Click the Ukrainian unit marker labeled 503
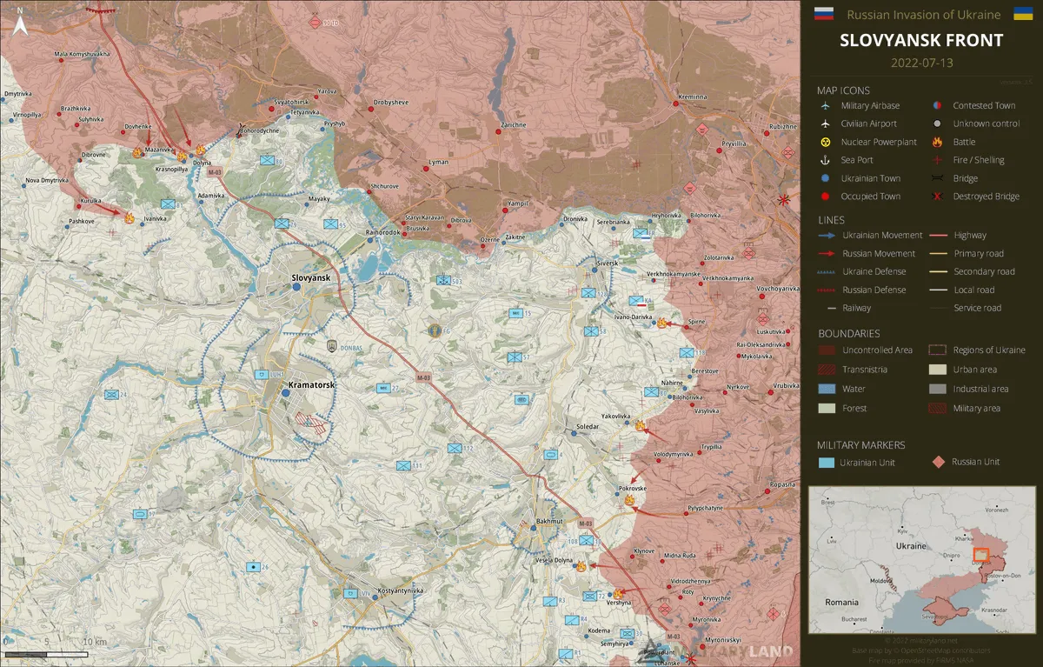Screen dimensions: 1043x667 pyautogui.click(x=443, y=281)
